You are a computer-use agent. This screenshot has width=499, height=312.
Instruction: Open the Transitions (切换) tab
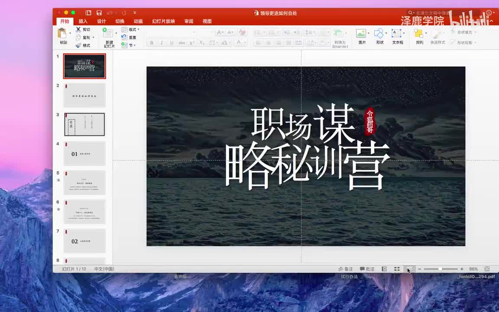[120, 21]
